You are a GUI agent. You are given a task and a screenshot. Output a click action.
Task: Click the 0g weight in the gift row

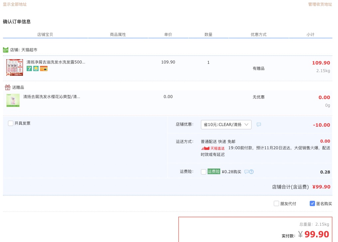tap(328, 105)
